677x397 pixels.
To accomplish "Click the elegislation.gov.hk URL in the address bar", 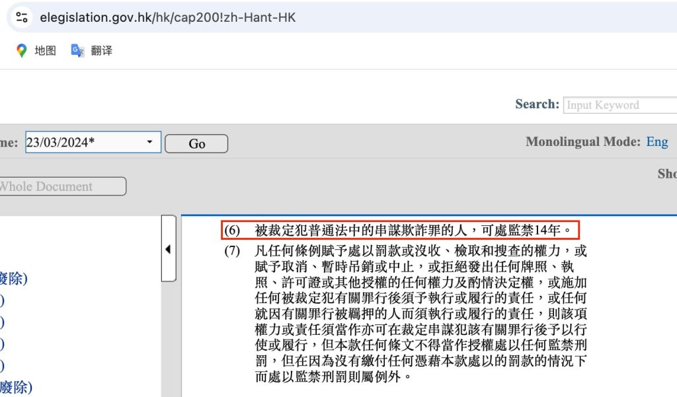I will pyautogui.click(x=167, y=18).
